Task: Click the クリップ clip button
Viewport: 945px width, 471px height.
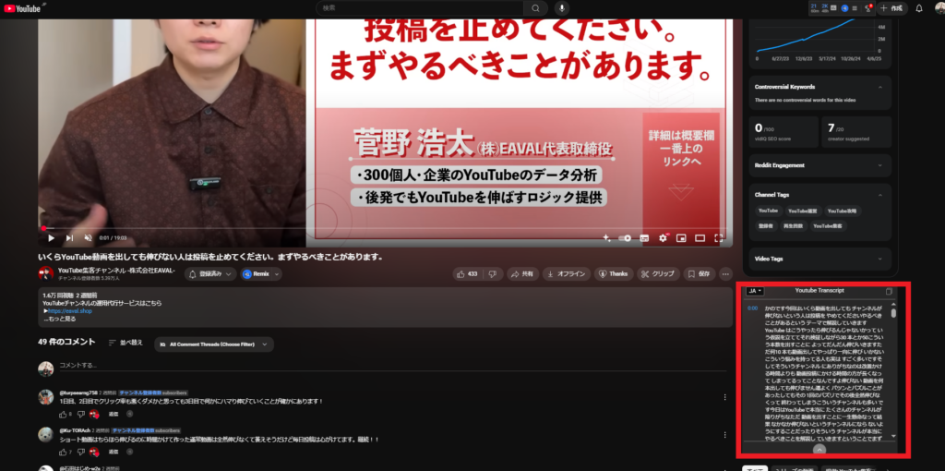Action: 658,273
